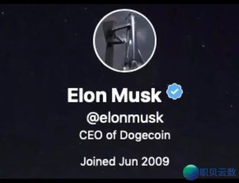Click the word Joined in date line
The height and width of the screenshot is (183, 239).
(98, 162)
